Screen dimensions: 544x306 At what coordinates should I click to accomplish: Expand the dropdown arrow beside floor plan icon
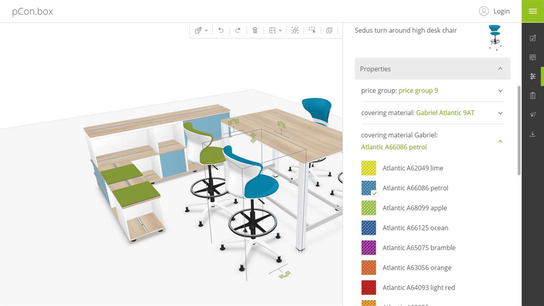(280, 31)
